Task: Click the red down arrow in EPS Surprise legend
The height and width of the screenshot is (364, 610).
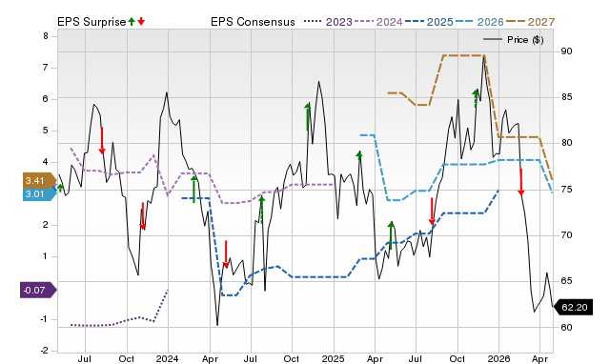Action: click(141, 22)
